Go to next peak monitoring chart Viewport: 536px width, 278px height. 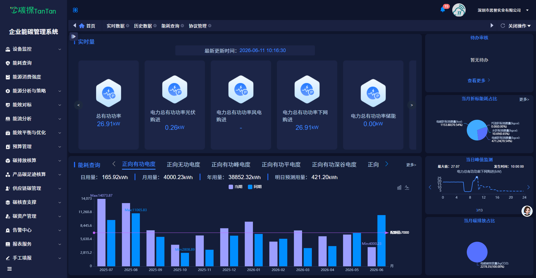(x=528, y=187)
